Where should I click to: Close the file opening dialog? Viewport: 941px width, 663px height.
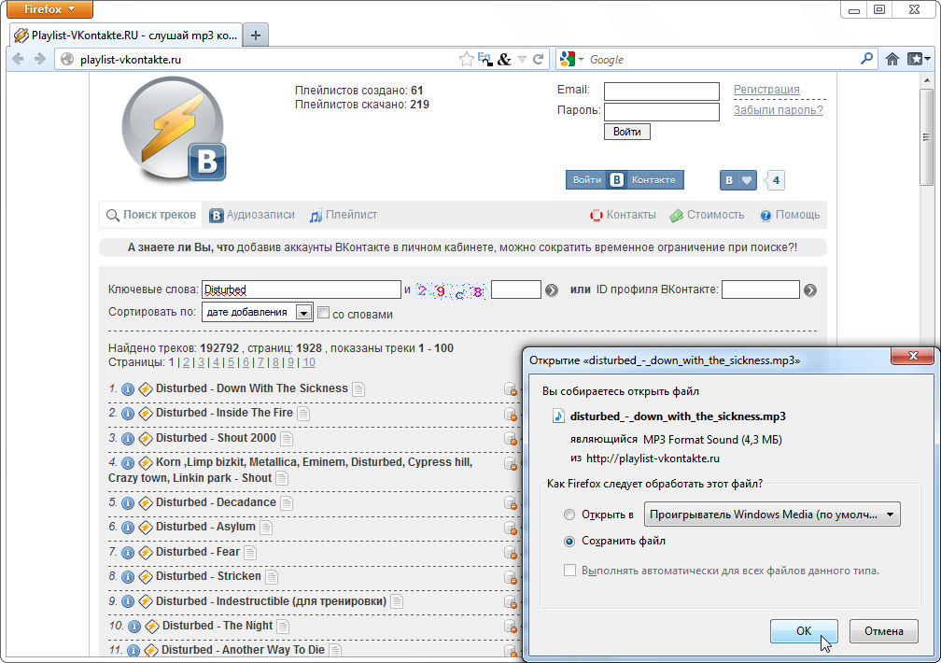point(913,356)
